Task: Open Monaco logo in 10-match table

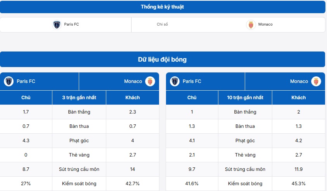Action: point(316,81)
